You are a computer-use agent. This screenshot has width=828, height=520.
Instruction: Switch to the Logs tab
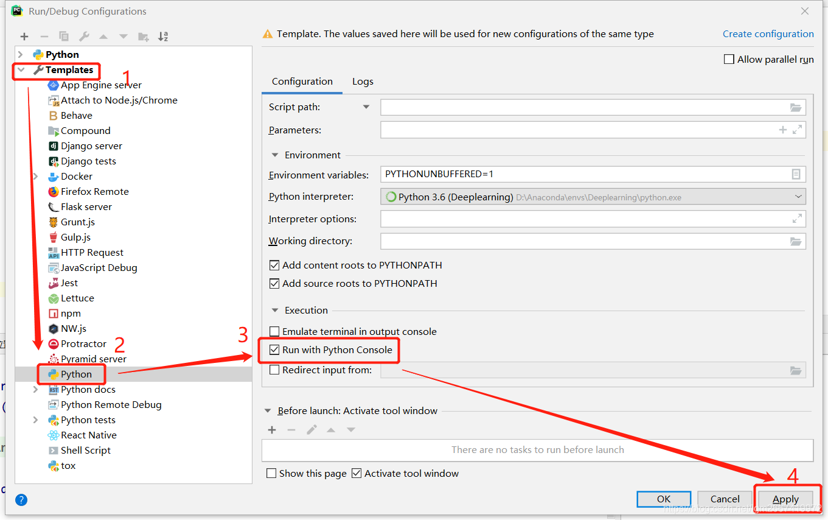coord(363,82)
